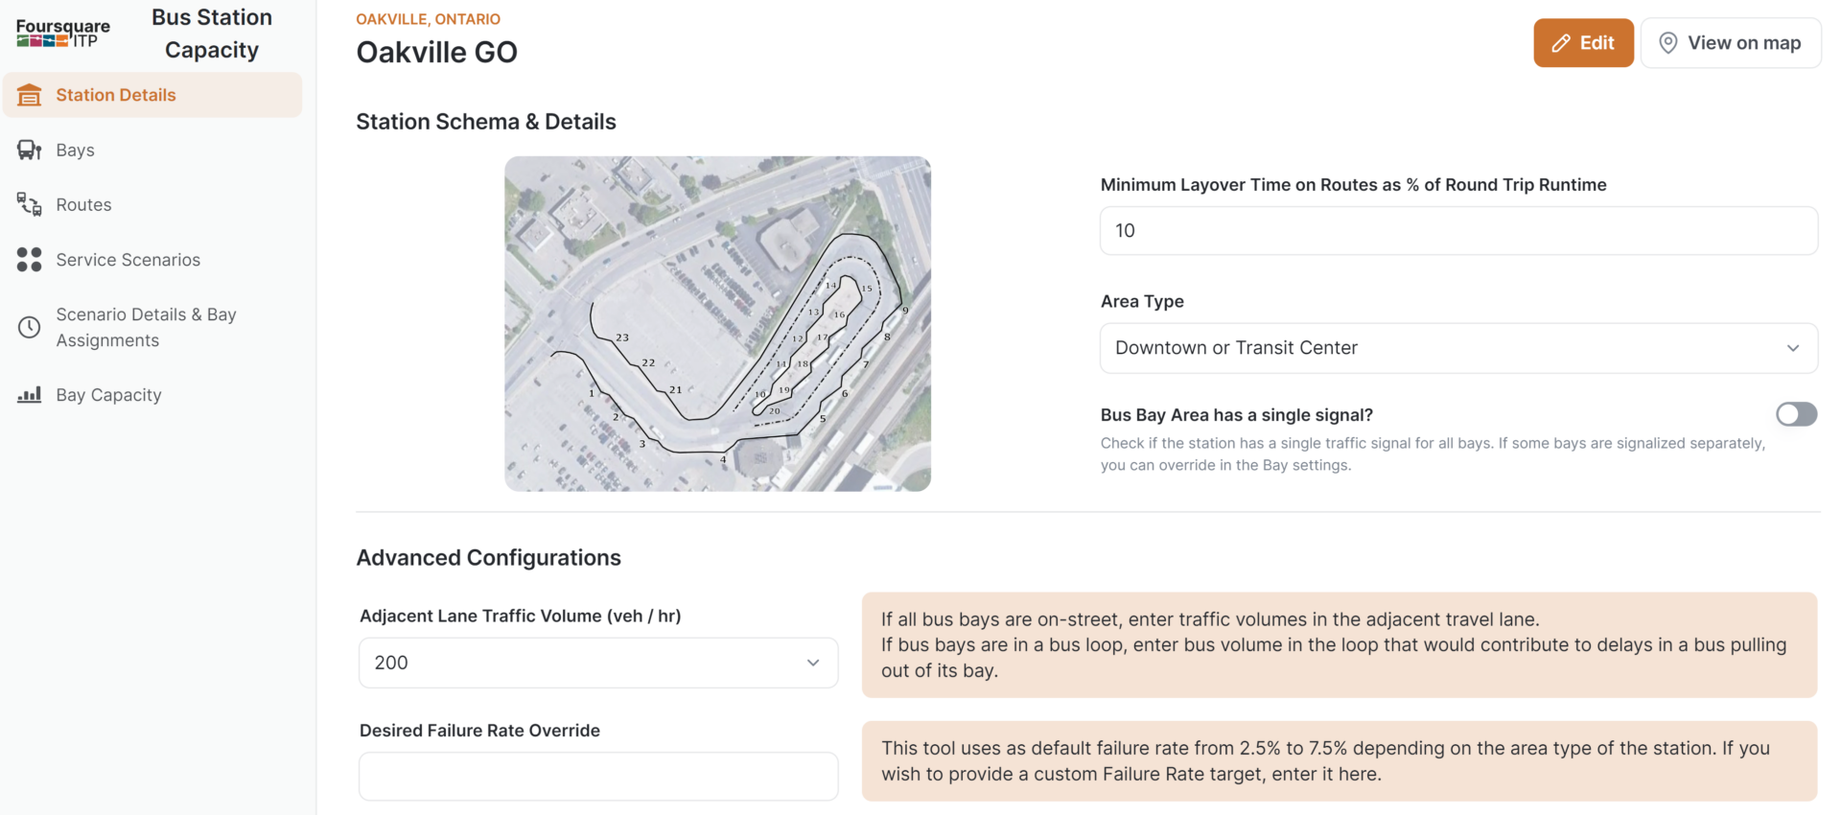Click the Service Scenarios four-dot icon

click(x=30, y=259)
